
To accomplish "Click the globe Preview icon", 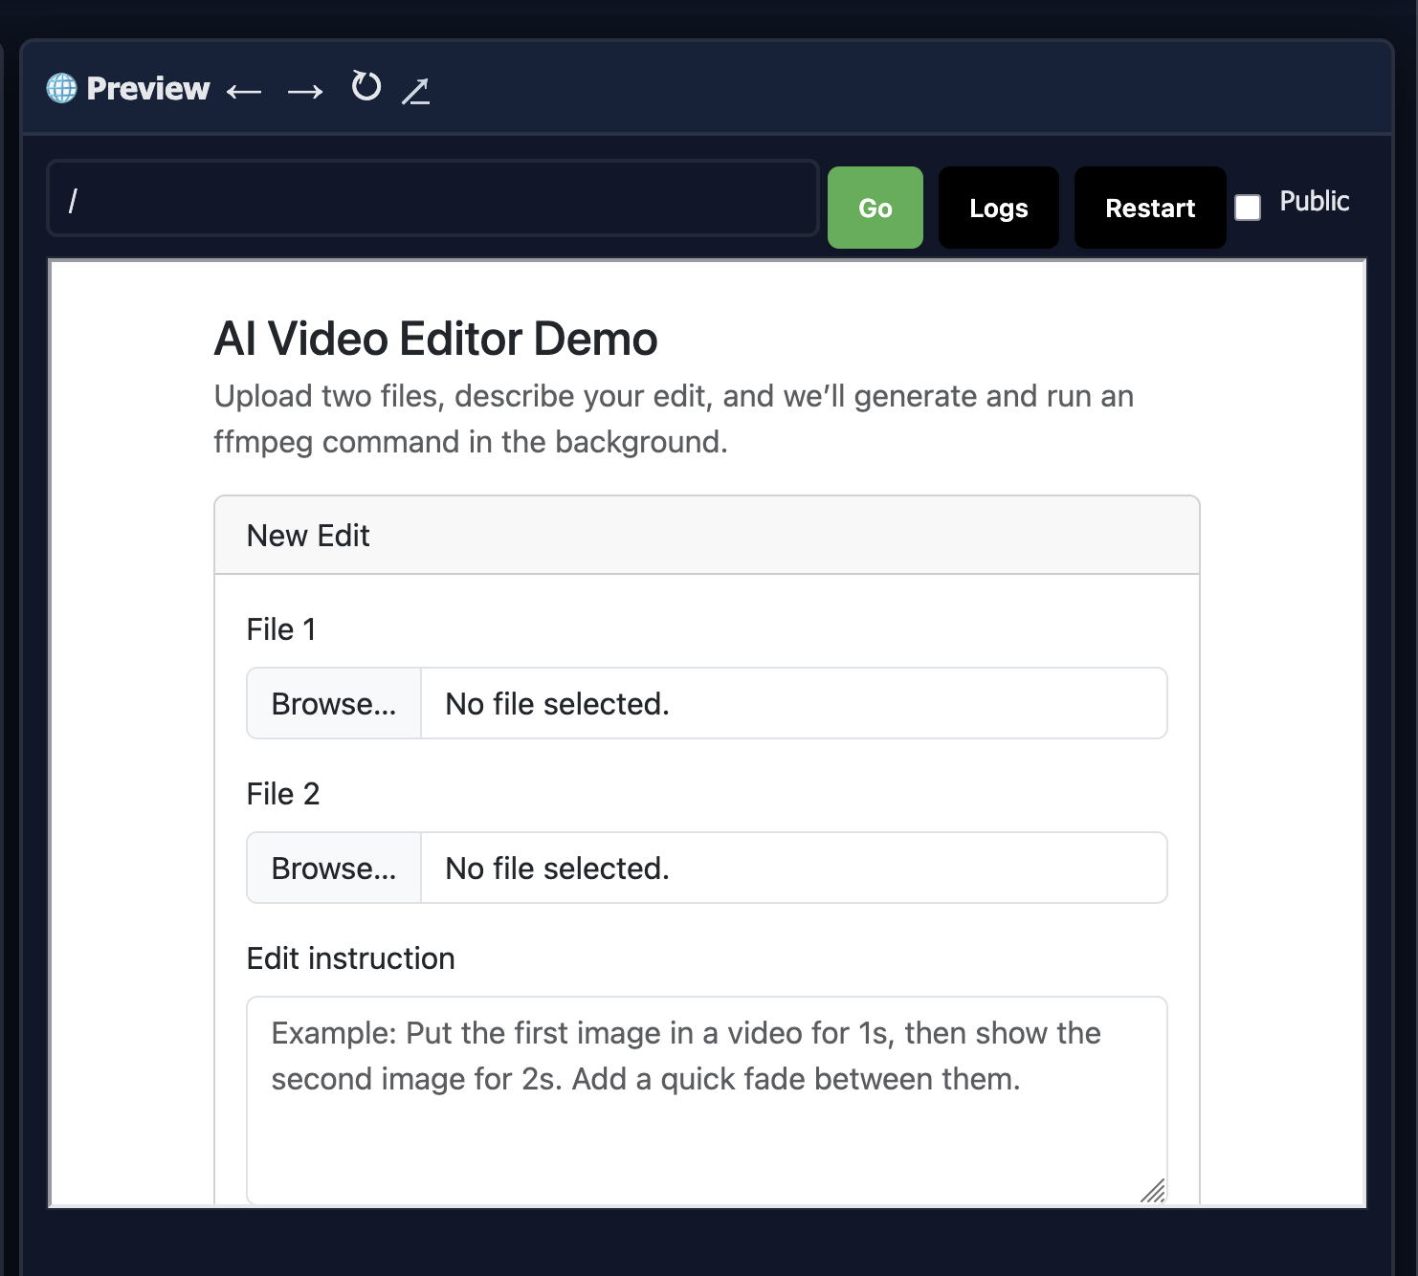I will click(x=60, y=88).
